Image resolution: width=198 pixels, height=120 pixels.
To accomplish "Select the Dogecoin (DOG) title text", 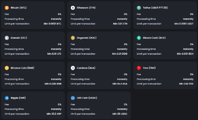I will (87, 38).
